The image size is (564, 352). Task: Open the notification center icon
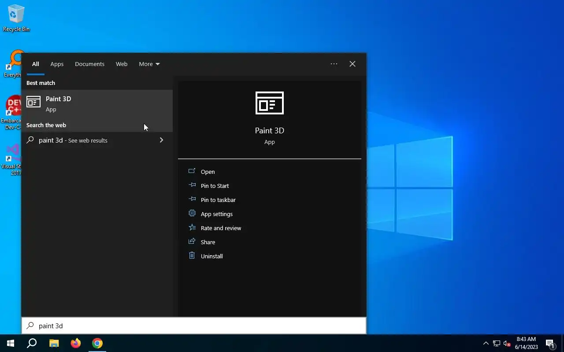click(550, 343)
